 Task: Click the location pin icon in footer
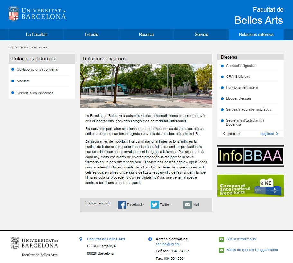(x=81, y=239)
